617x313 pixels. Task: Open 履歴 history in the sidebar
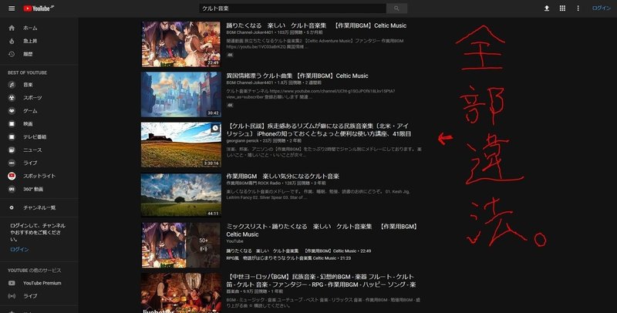coord(28,54)
